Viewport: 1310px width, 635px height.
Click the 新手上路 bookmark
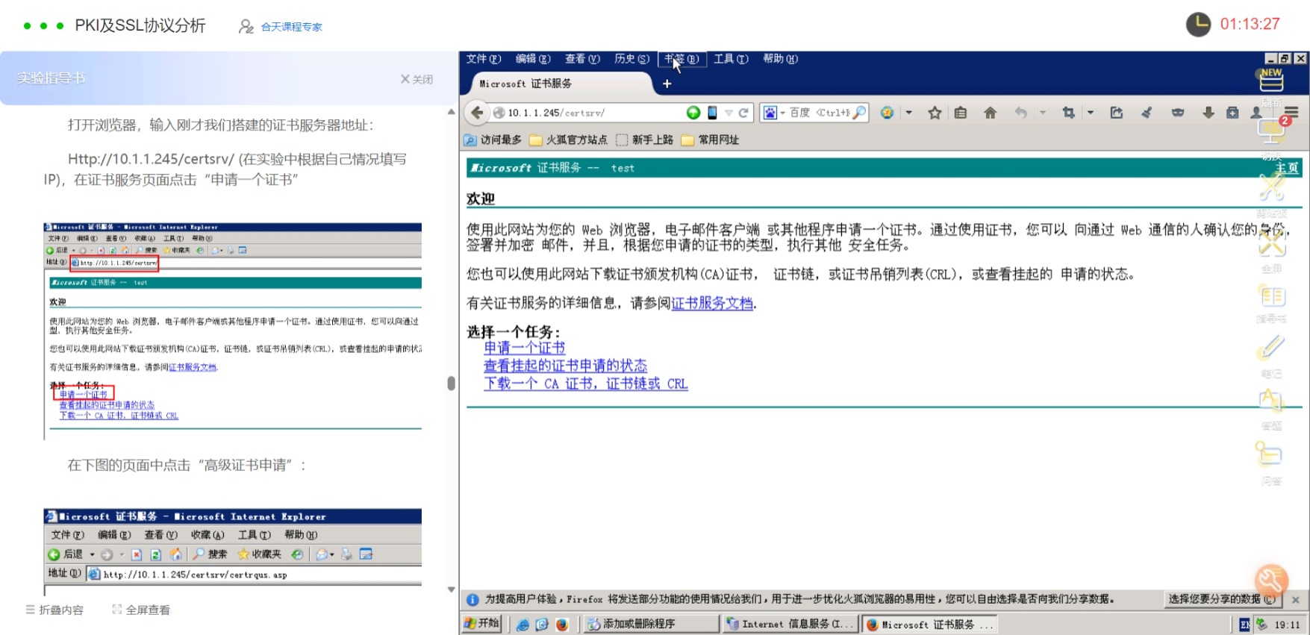coord(644,140)
